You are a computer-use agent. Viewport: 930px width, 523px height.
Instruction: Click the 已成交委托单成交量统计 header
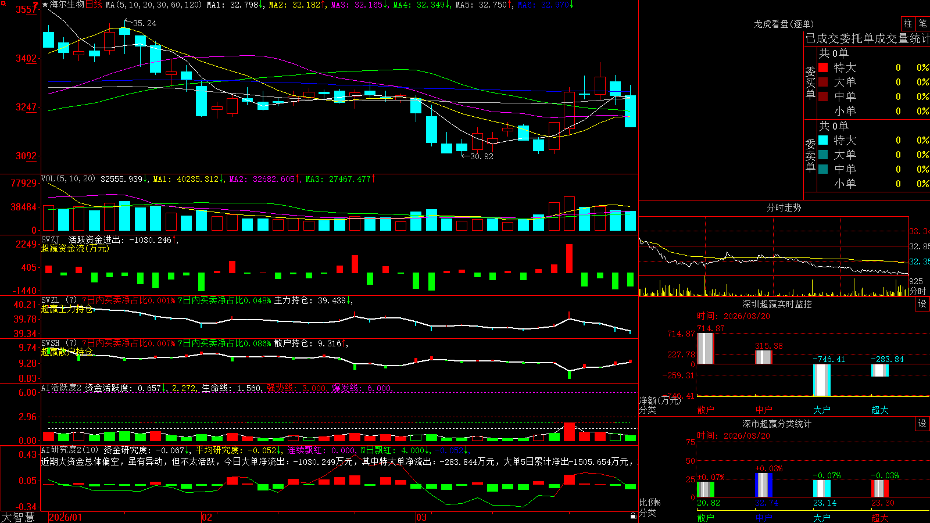coord(867,38)
